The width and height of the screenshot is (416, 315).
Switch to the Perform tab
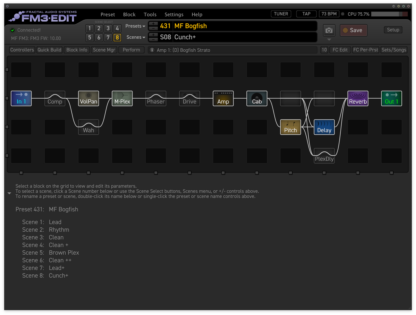[x=131, y=50]
